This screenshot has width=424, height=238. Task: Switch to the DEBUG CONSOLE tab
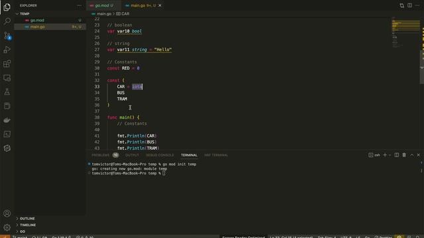click(160, 155)
